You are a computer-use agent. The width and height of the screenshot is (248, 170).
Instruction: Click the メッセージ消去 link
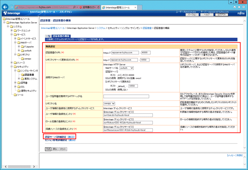coord(235,155)
